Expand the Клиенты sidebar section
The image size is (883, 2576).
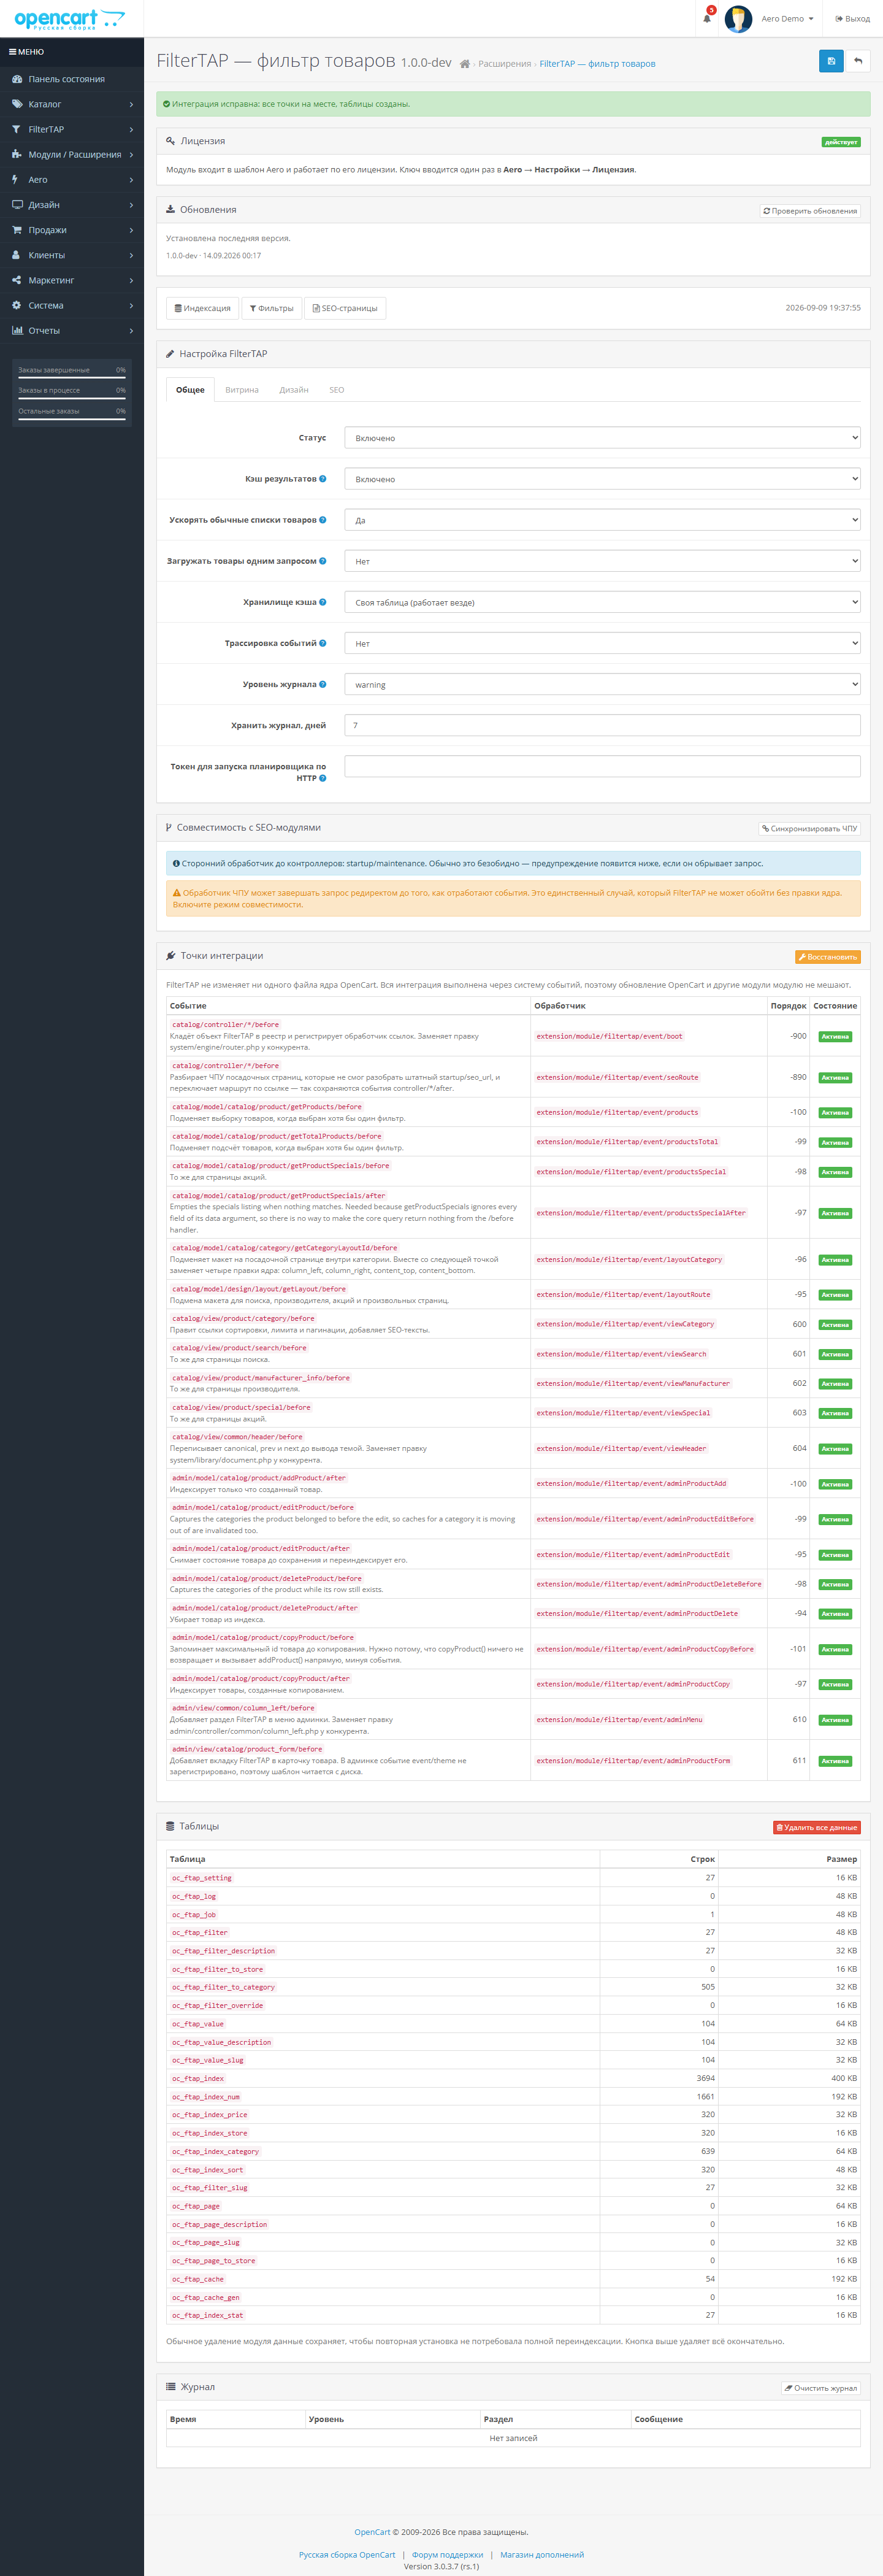click(x=72, y=255)
